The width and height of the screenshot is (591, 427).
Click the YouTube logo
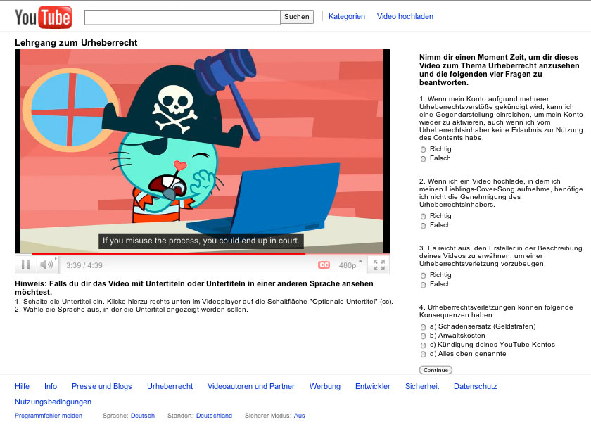tap(44, 17)
